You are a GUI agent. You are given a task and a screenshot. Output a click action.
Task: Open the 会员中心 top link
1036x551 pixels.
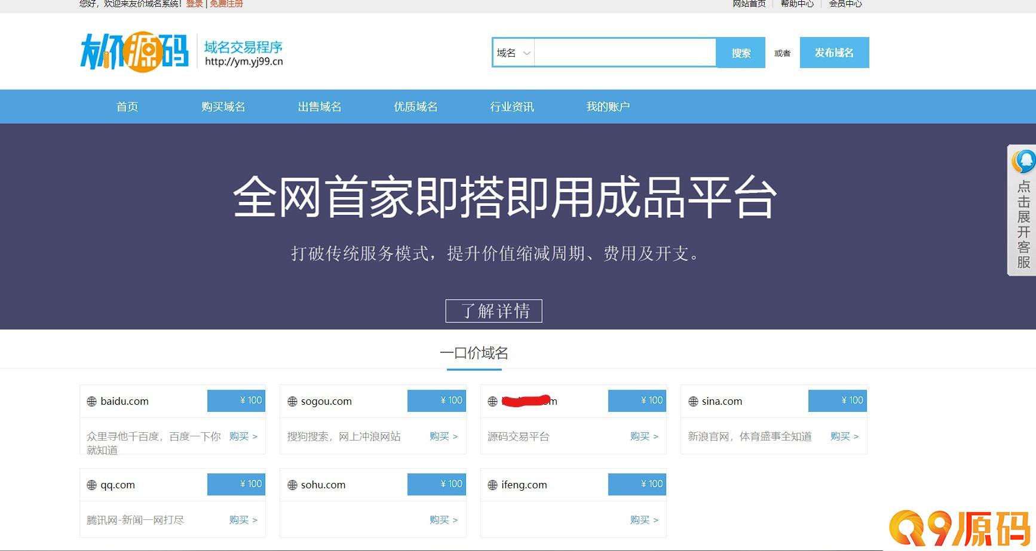845,4
